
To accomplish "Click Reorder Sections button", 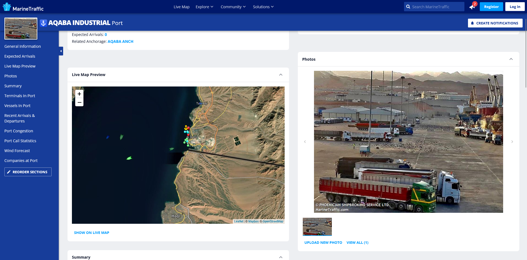I will (x=28, y=172).
